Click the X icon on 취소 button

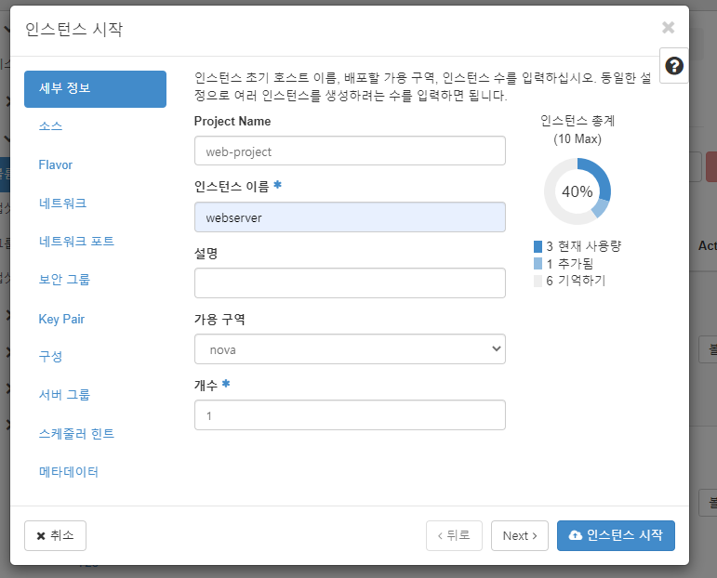pyautogui.click(x=41, y=535)
